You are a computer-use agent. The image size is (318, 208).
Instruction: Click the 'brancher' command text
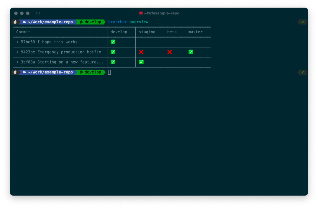coord(118,22)
